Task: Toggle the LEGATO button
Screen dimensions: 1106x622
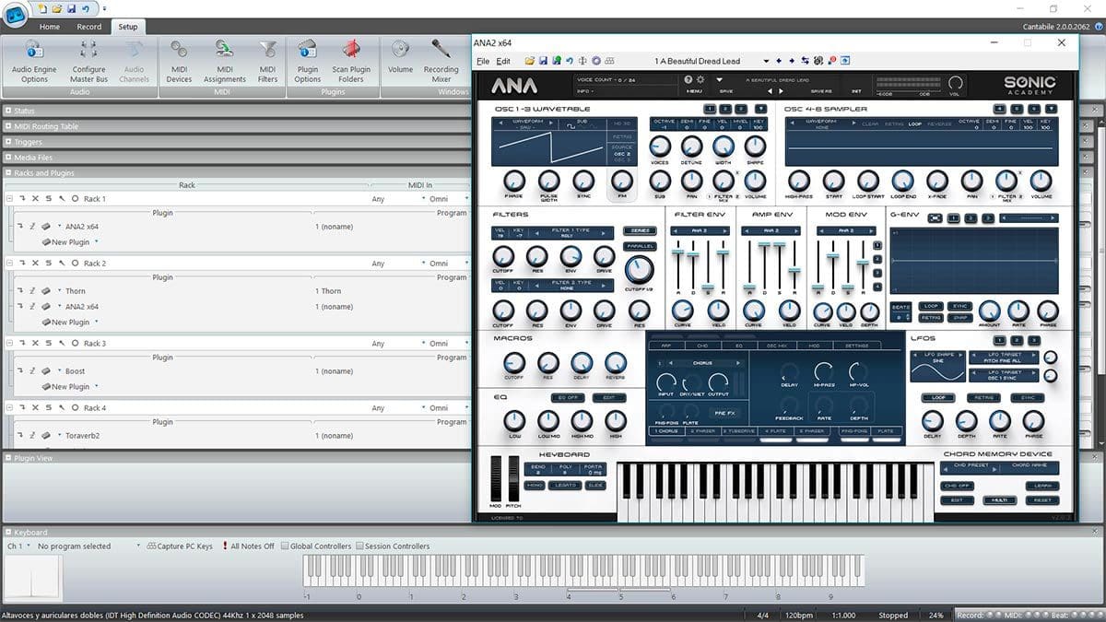Action: point(565,486)
